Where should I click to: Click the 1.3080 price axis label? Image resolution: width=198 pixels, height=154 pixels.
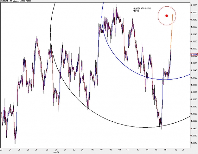tap(194, 92)
